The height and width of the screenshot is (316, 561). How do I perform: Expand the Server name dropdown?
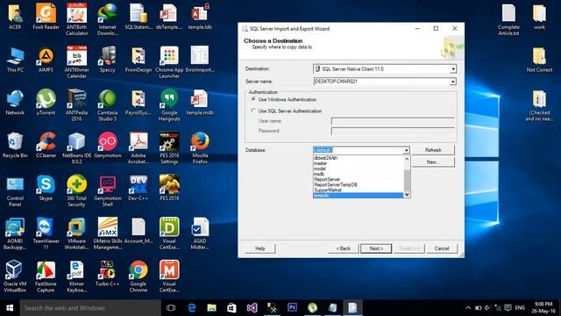(452, 82)
